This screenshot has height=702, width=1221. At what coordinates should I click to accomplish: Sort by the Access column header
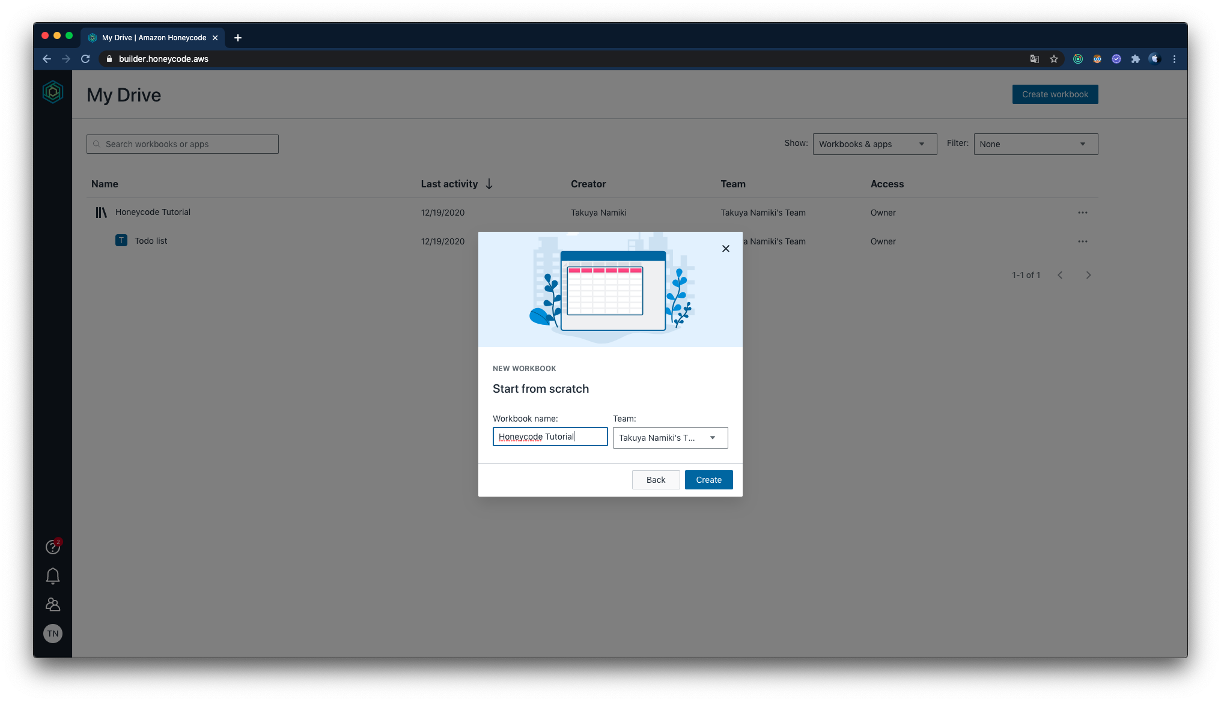click(x=887, y=184)
